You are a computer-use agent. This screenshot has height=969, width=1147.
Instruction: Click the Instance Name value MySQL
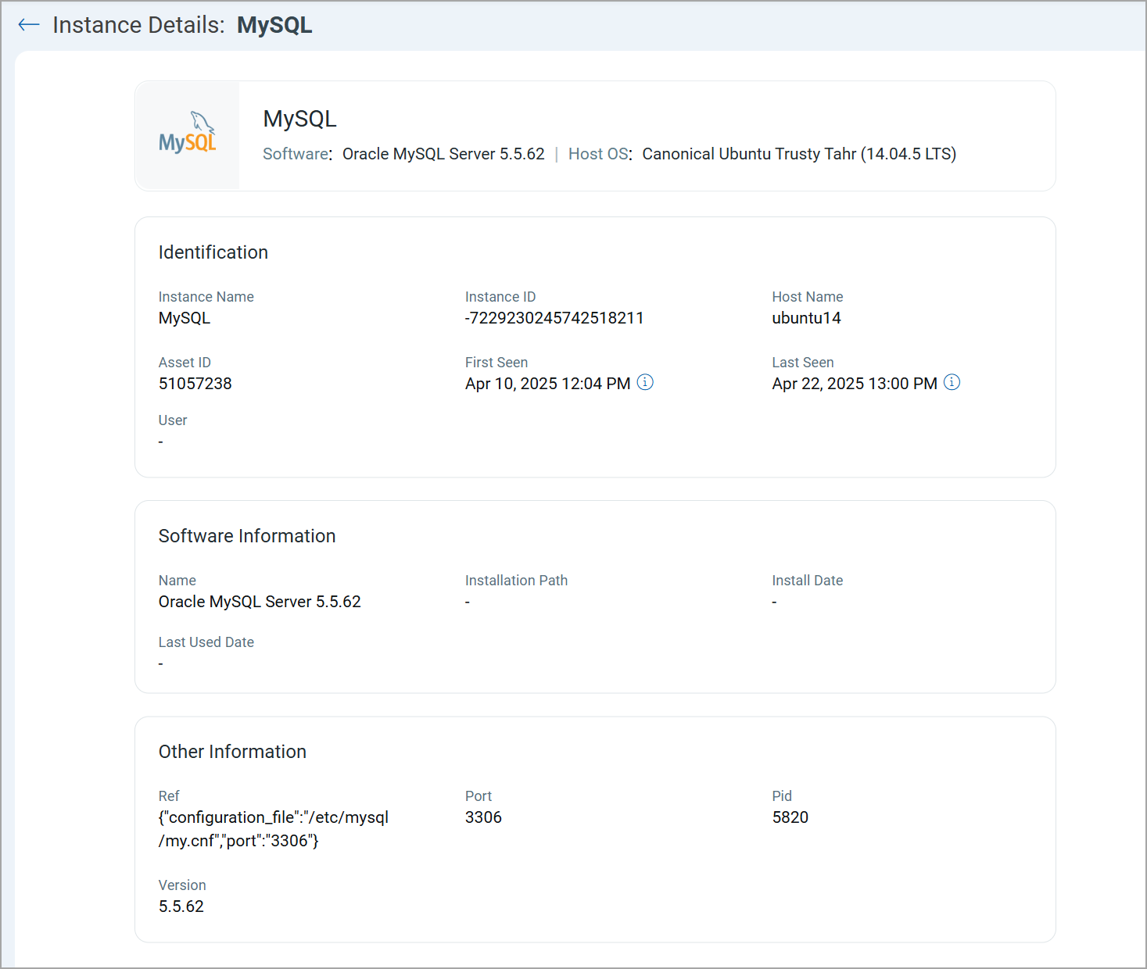(185, 318)
